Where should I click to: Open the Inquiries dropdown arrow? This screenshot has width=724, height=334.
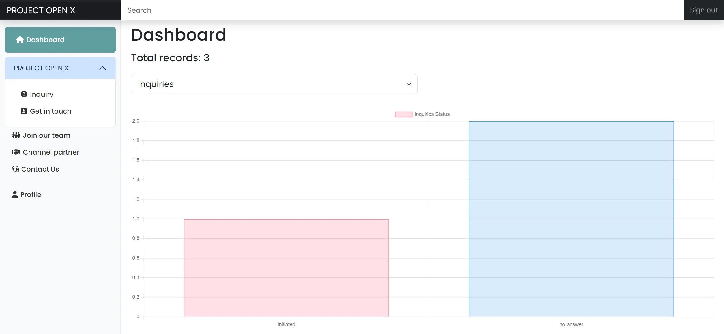click(409, 84)
